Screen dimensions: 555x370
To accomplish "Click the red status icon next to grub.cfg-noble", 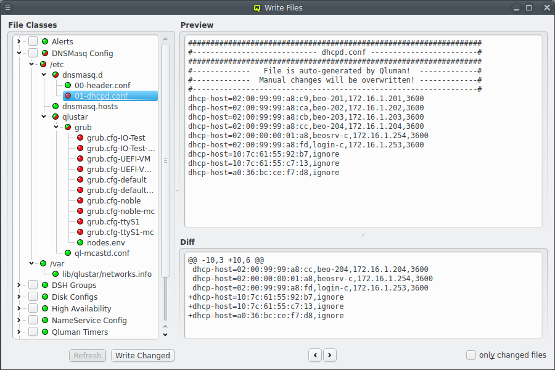I will [81, 200].
